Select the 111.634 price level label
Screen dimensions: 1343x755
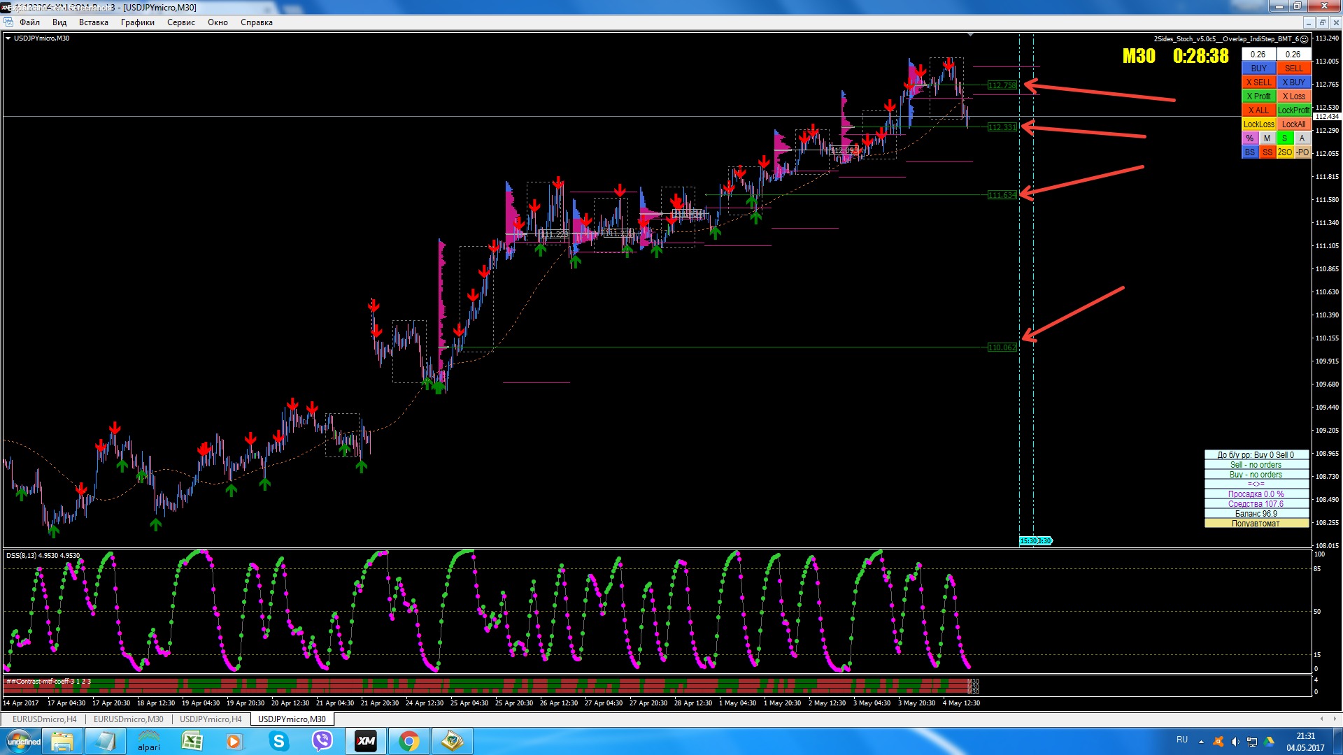(1002, 195)
